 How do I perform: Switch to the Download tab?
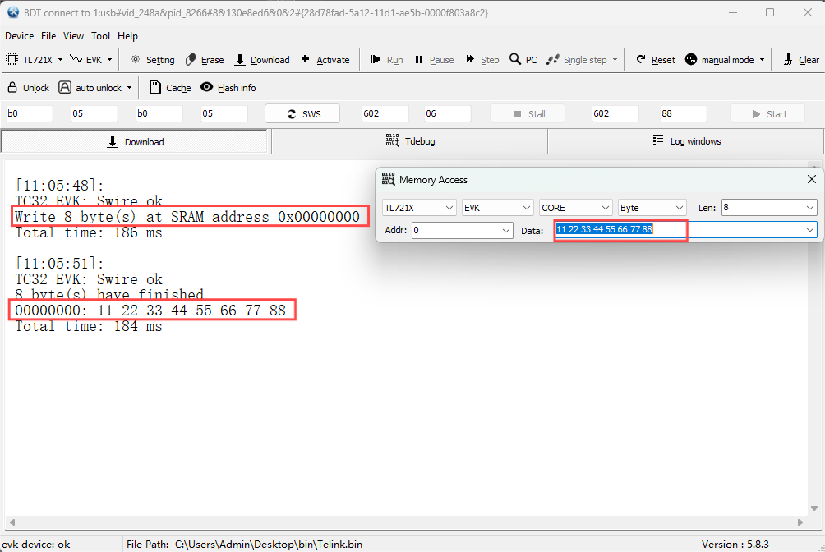(136, 141)
